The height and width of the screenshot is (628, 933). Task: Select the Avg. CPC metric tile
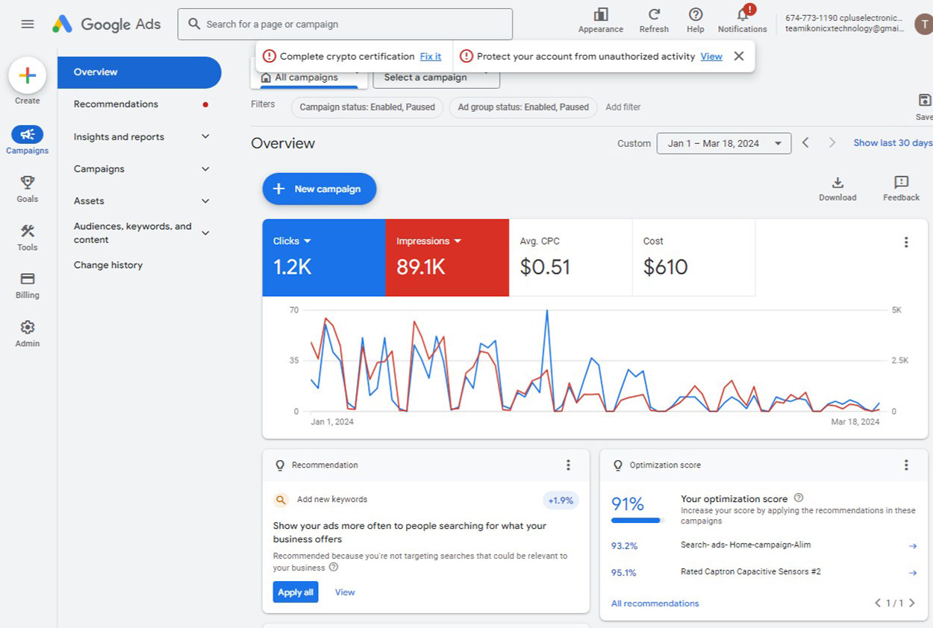570,257
